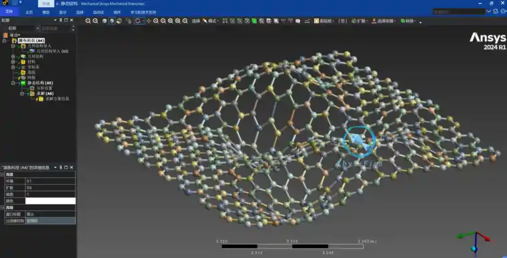Click the 0.6 value field
Image resolution: width=507 pixels, height=258 pixels.
point(51,187)
